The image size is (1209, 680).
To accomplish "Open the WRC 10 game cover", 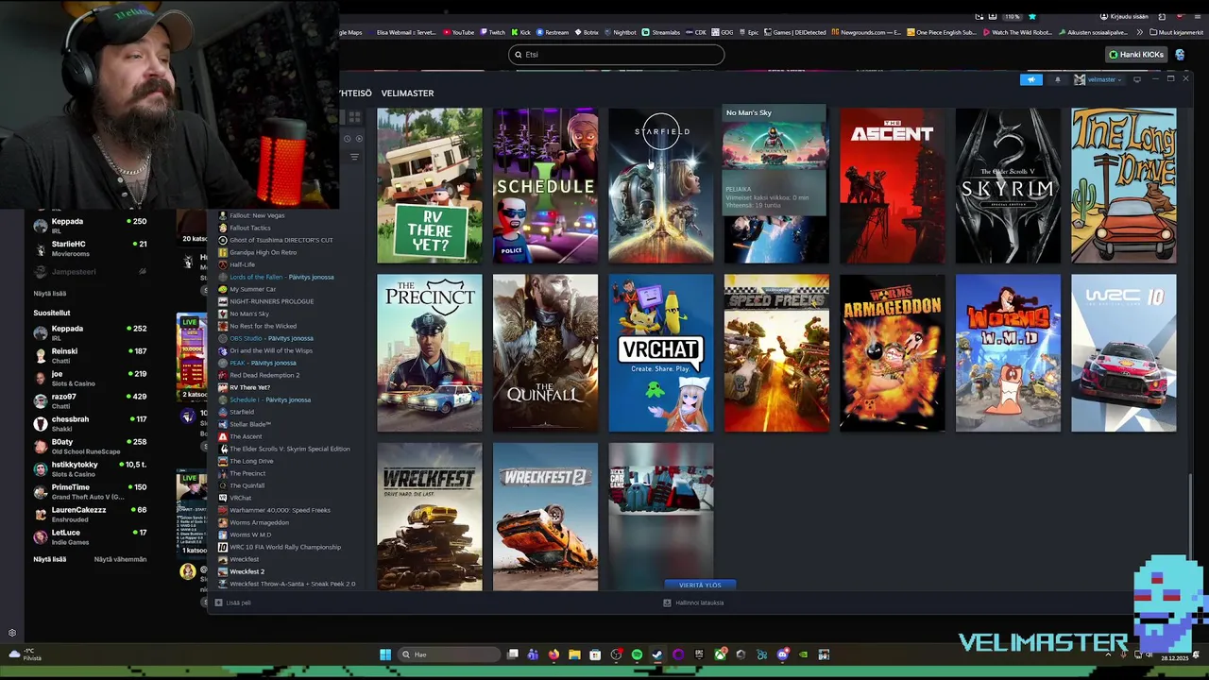I will click(x=1124, y=352).
